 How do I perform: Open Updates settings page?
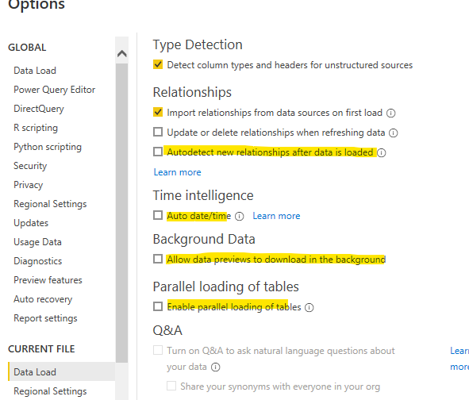[31, 223]
